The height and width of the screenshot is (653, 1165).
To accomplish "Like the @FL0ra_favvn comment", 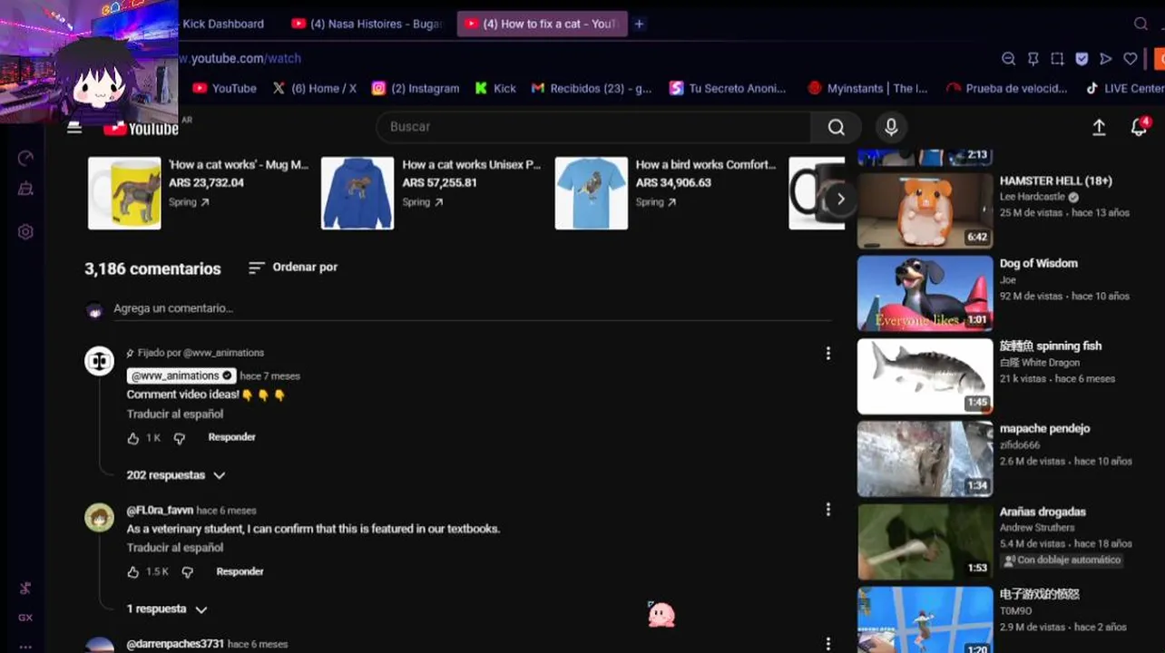I will pos(133,572).
